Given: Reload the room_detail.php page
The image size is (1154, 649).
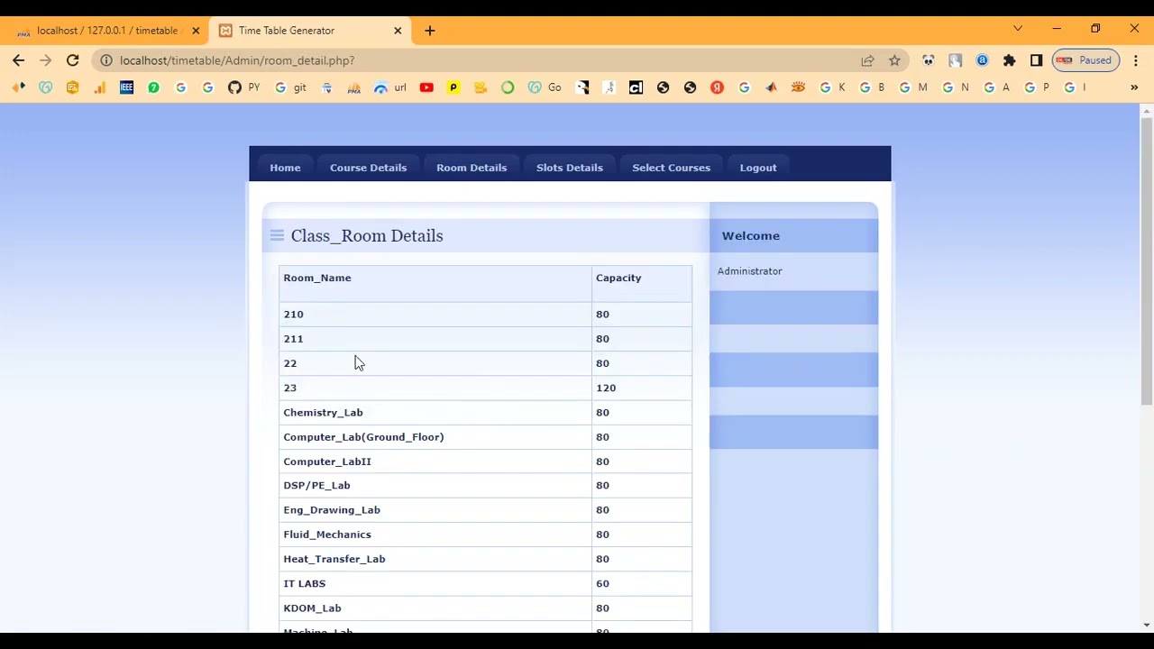Looking at the screenshot, I should point(72,60).
